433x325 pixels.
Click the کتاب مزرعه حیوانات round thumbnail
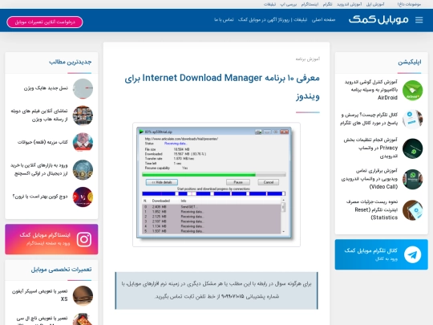pos(83,143)
